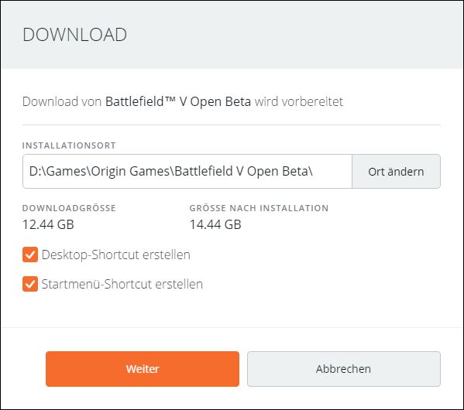
Task: Click the wird vorbereitet status text
Action: (298, 101)
